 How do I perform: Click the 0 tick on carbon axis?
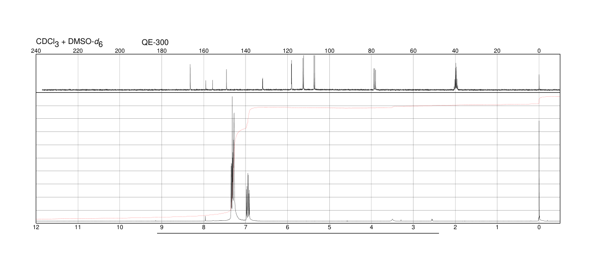[x=539, y=51]
